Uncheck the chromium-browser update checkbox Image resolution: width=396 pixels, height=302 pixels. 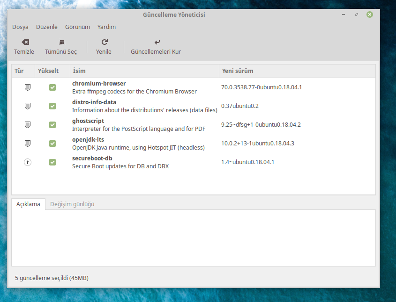(52, 87)
